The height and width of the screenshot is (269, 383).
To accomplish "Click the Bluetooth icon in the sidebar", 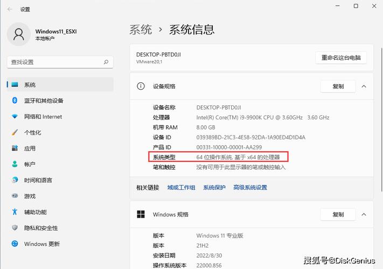I will pyautogui.click(x=15, y=100).
